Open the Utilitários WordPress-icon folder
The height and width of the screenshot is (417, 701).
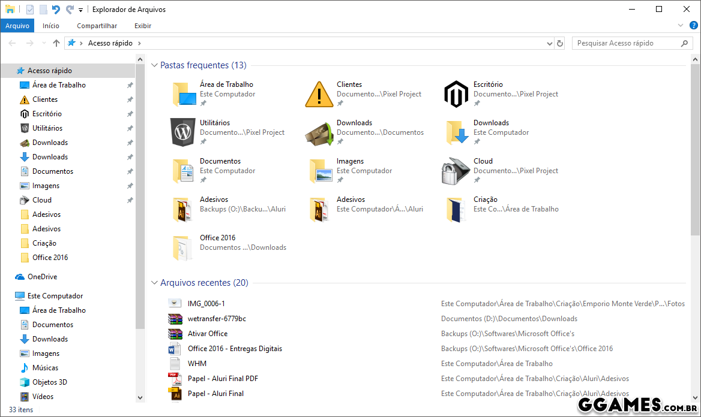[182, 132]
